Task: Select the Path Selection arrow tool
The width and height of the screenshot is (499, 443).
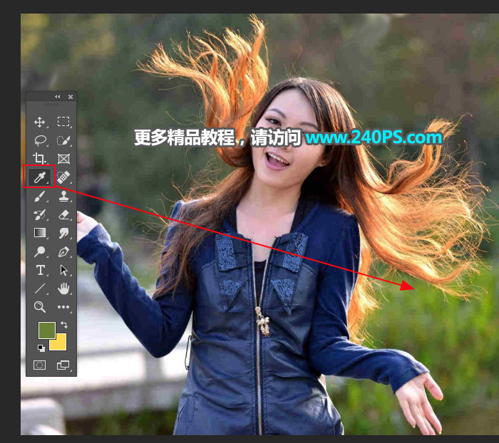Action: [63, 271]
